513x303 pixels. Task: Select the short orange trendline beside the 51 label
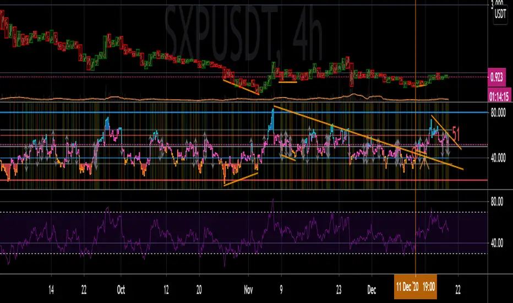tap(446, 131)
